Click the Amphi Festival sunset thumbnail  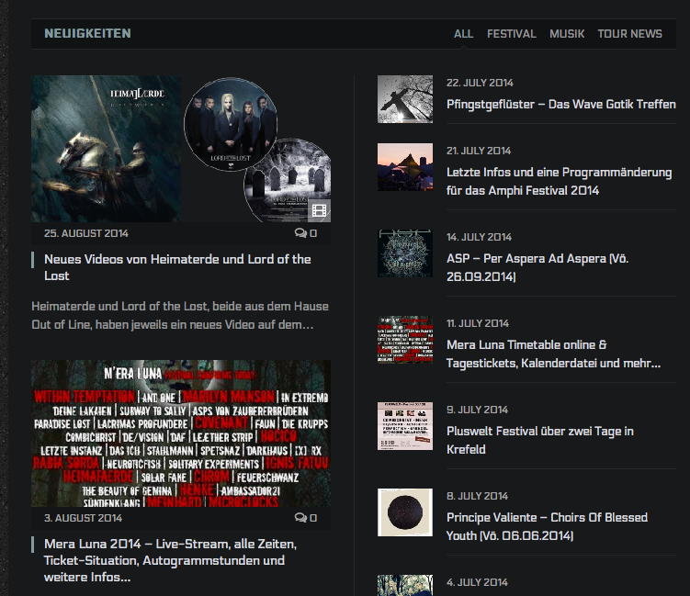tap(405, 167)
